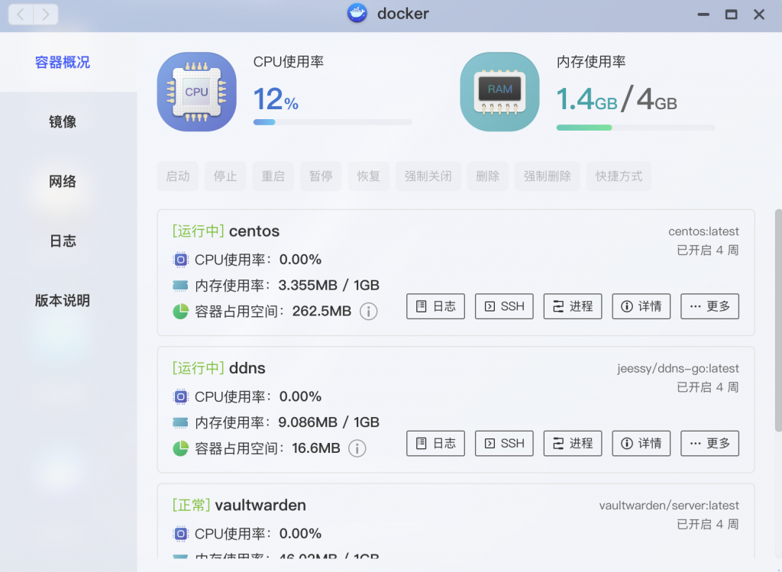782x572 pixels.
Task: Expand 更多 options for ddns container
Action: [x=709, y=444]
